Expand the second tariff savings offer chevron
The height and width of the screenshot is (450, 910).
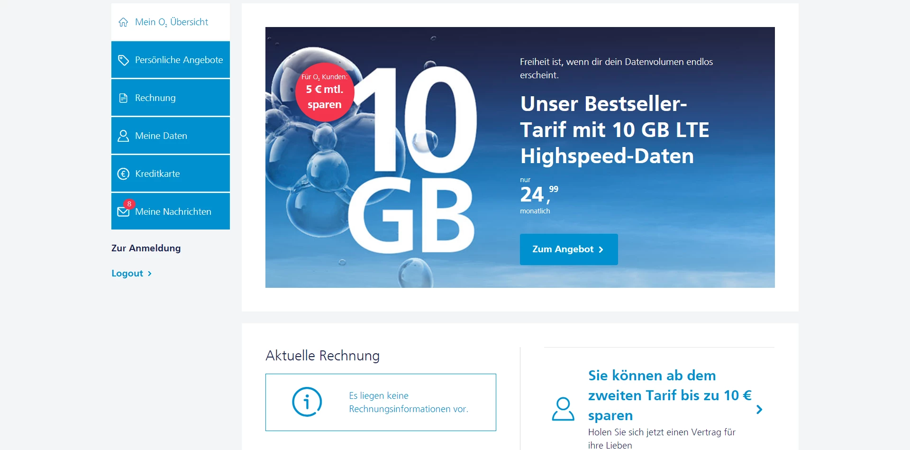point(759,410)
